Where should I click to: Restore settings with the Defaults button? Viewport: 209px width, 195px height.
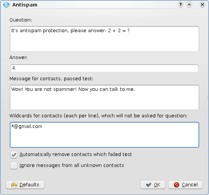(x=25, y=185)
